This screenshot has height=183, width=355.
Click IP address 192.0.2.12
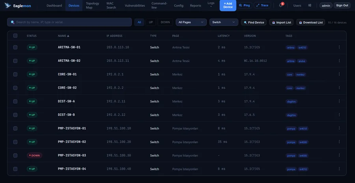click(x=116, y=115)
